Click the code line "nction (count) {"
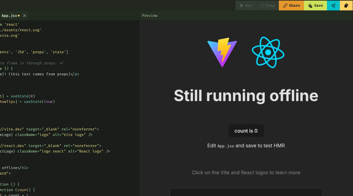The width and height of the screenshot is (353, 196). click(17, 190)
